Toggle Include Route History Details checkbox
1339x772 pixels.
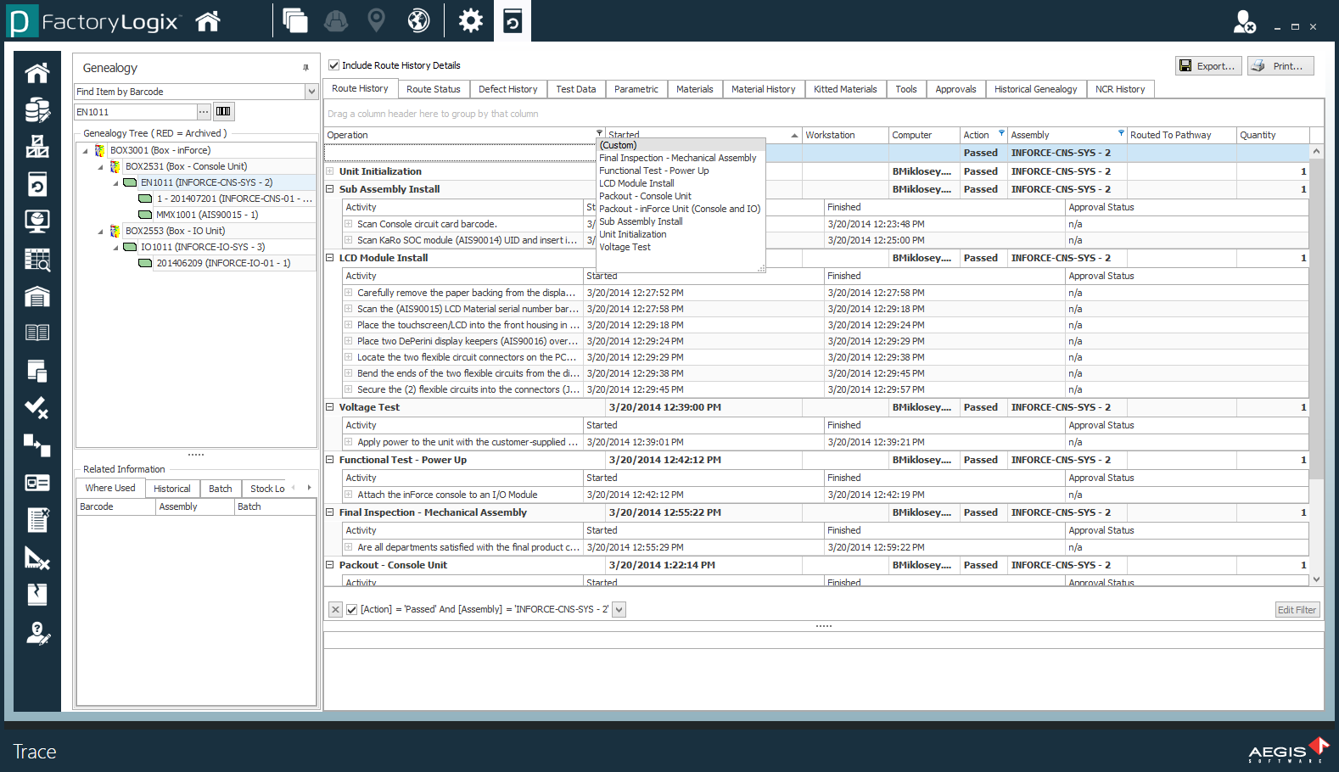click(x=334, y=65)
